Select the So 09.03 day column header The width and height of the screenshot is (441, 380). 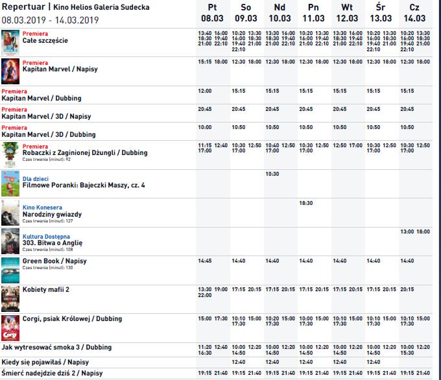pos(246,13)
